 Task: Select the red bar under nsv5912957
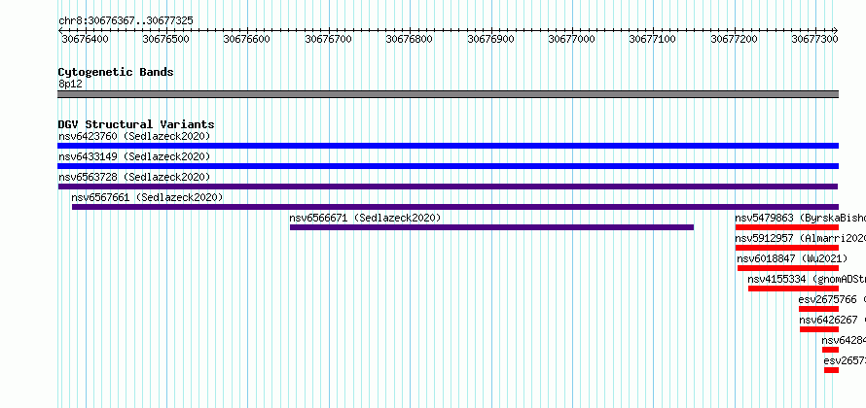point(787,248)
